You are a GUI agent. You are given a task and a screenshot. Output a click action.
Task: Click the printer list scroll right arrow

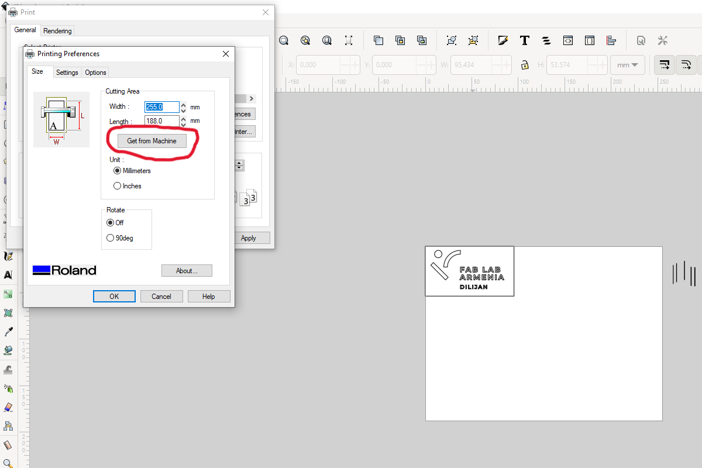[x=252, y=99]
